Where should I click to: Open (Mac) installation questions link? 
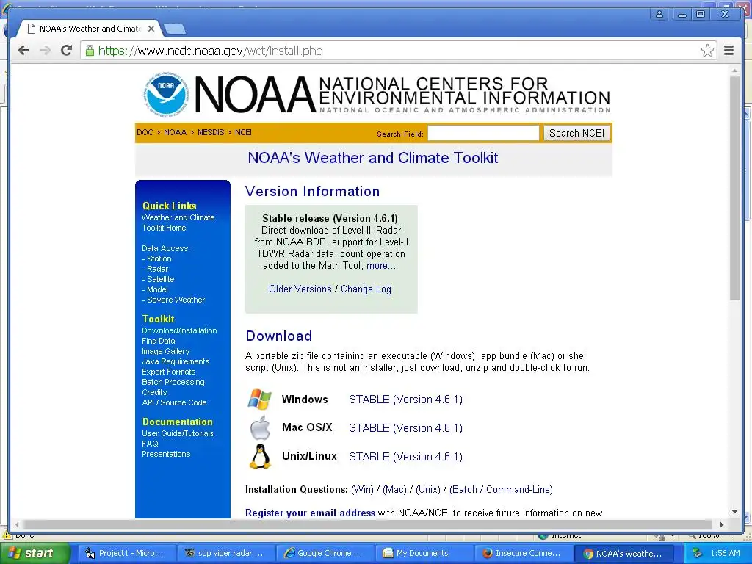tap(394, 490)
